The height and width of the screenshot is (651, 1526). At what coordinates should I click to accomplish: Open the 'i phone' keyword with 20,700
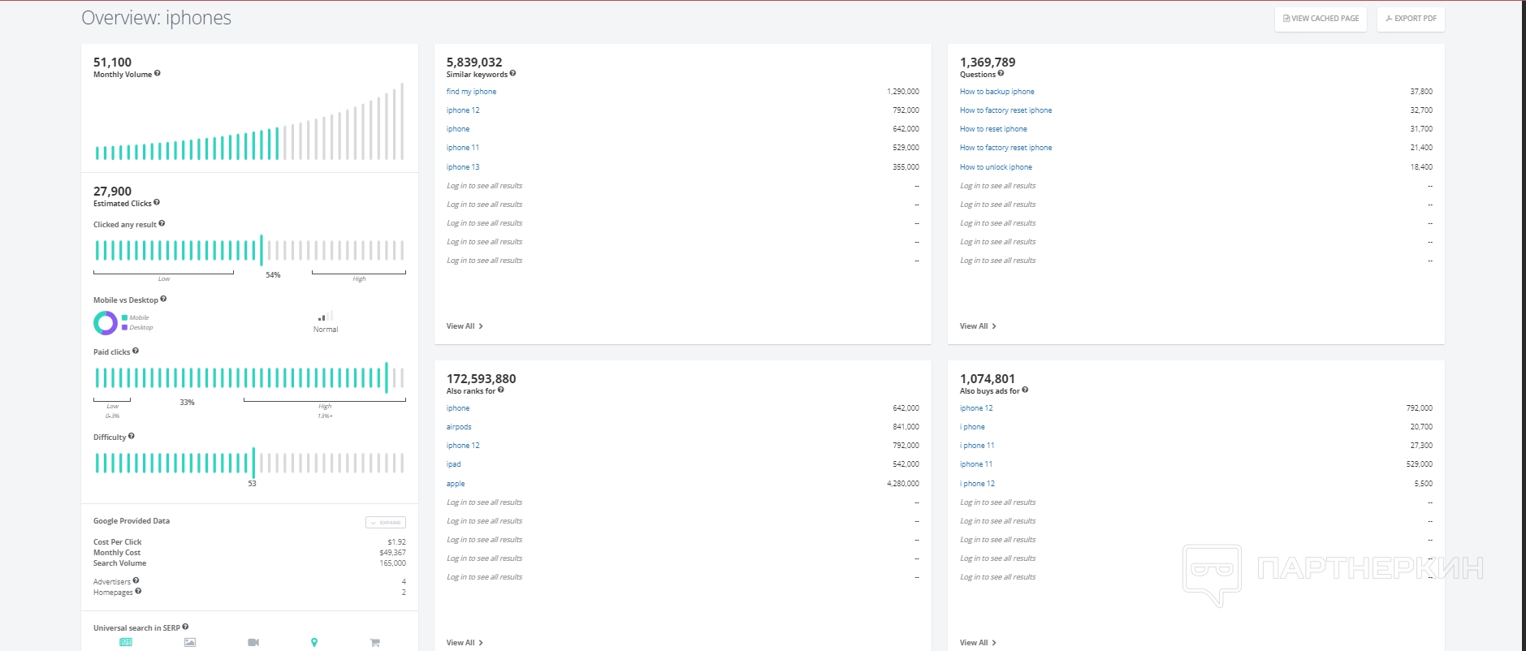click(972, 427)
